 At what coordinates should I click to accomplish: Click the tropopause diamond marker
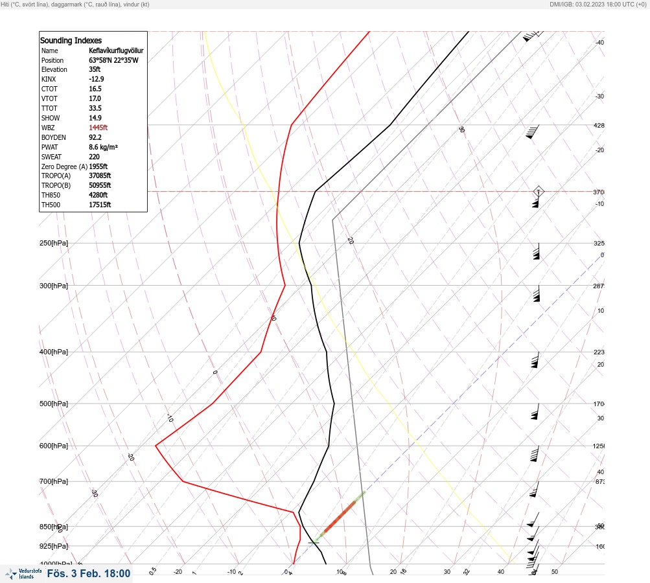pyautogui.click(x=539, y=192)
